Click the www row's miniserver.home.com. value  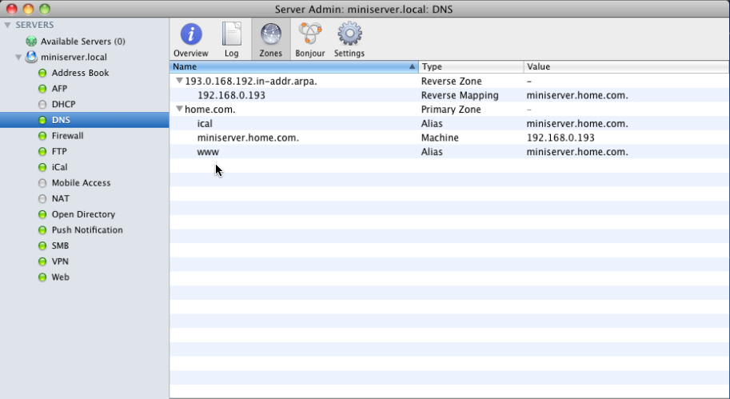point(576,152)
